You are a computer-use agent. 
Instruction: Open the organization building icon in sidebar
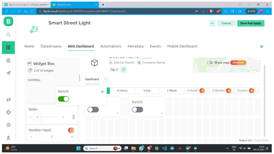click(x=9, y=60)
